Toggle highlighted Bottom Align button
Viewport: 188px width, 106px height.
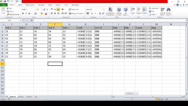click(58, 9)
